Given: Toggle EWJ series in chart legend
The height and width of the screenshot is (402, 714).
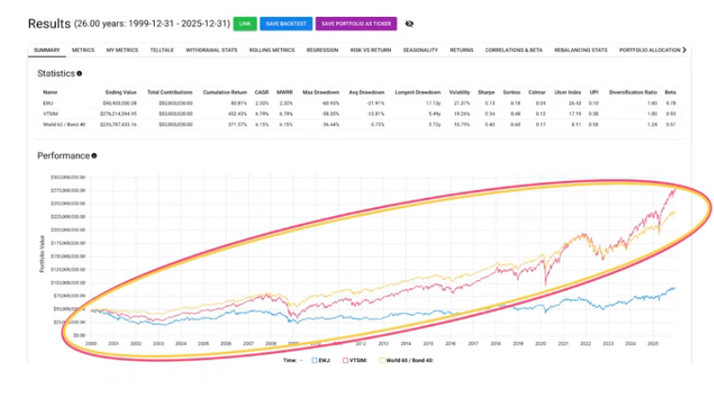Looking at the screenshot, I should (321, 360).
